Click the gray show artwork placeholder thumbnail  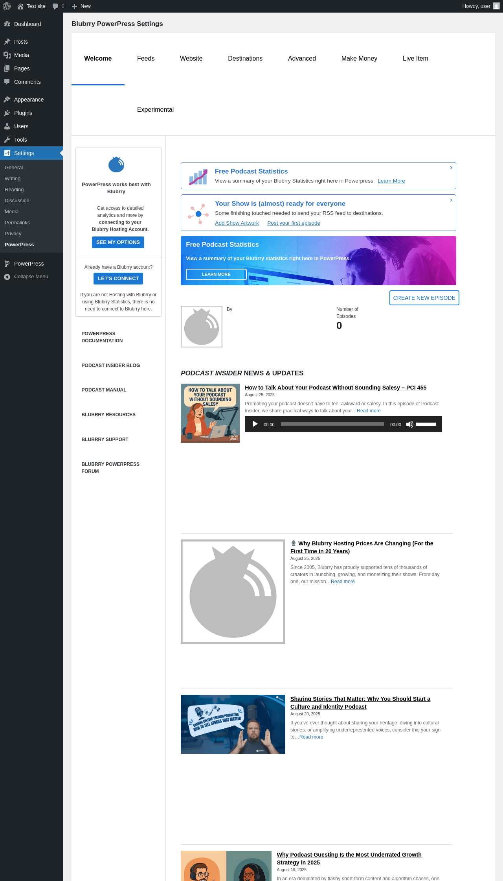(x=202, y=327)
